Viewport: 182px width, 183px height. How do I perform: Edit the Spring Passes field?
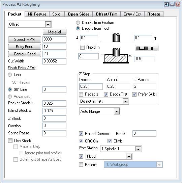click(54, 133)
